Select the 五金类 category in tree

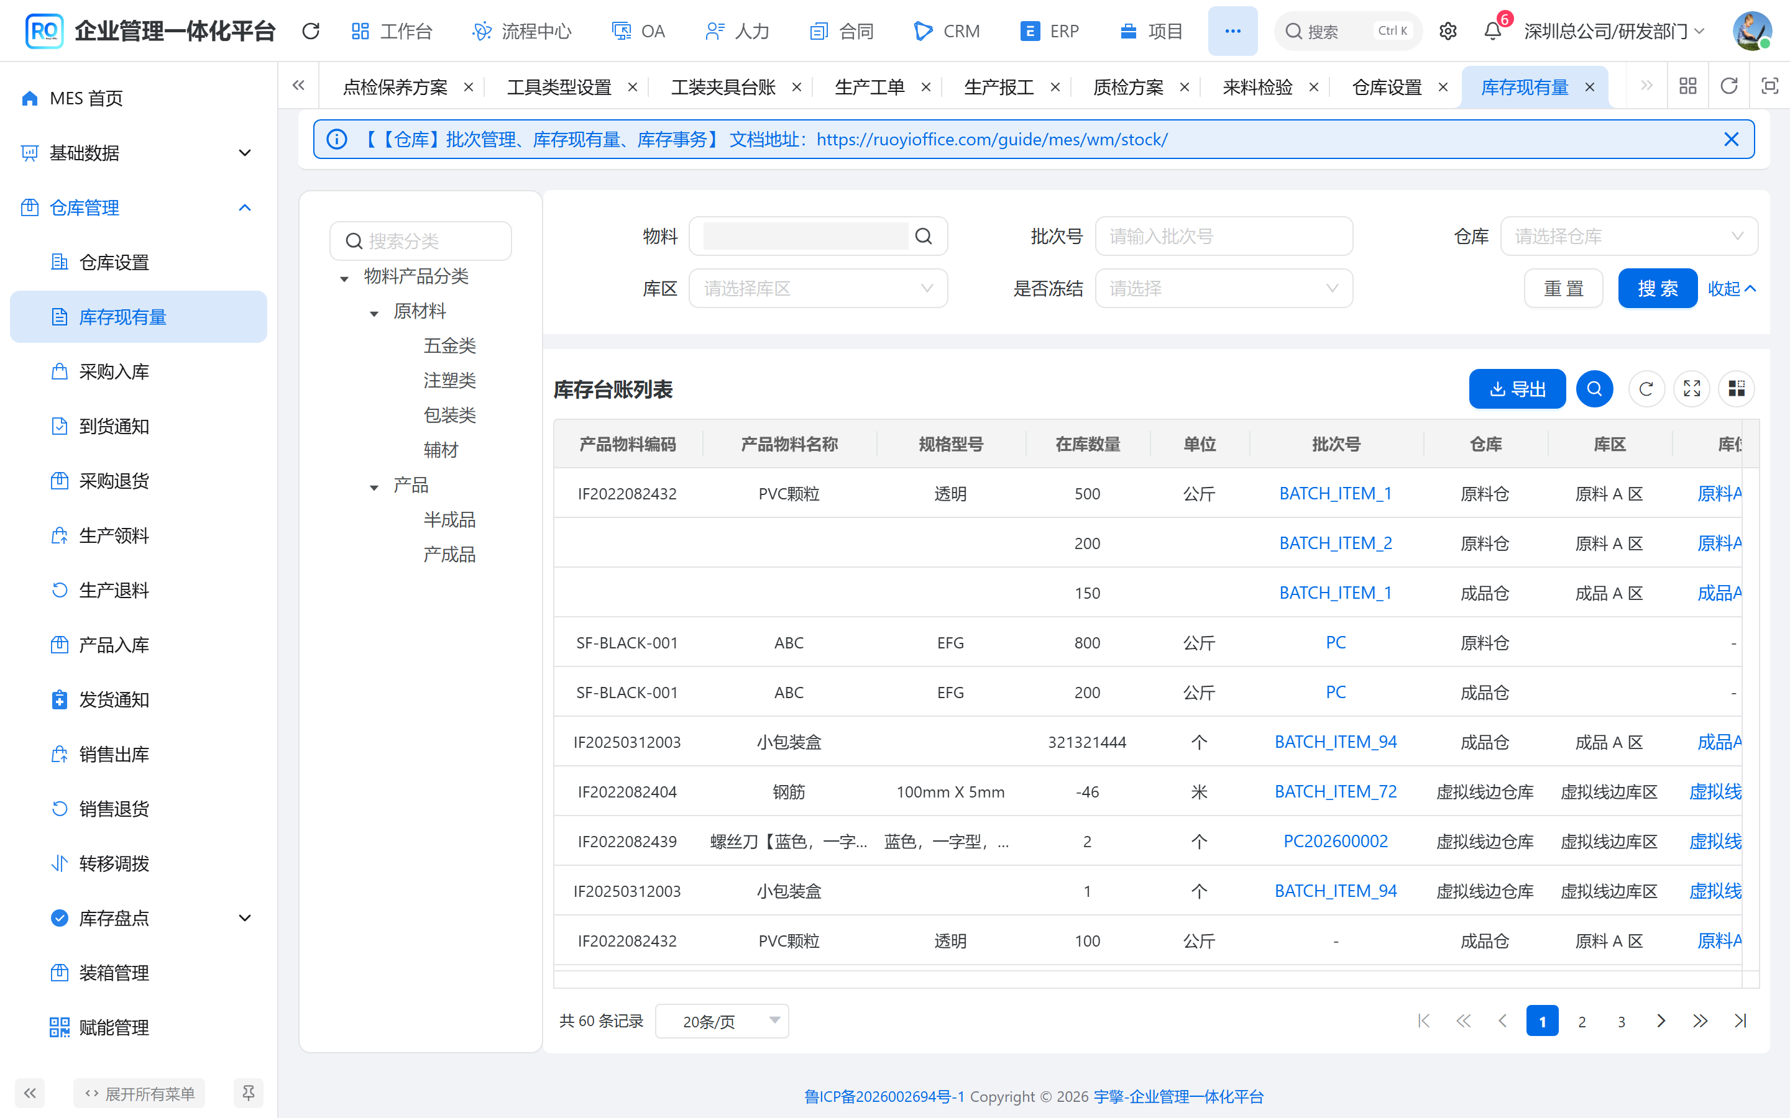tap(449, 345)
